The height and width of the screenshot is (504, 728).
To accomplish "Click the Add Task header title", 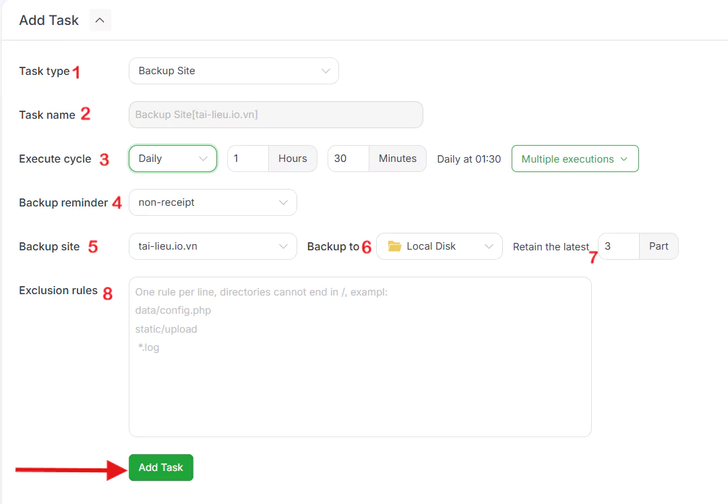I will click(49, 20).
